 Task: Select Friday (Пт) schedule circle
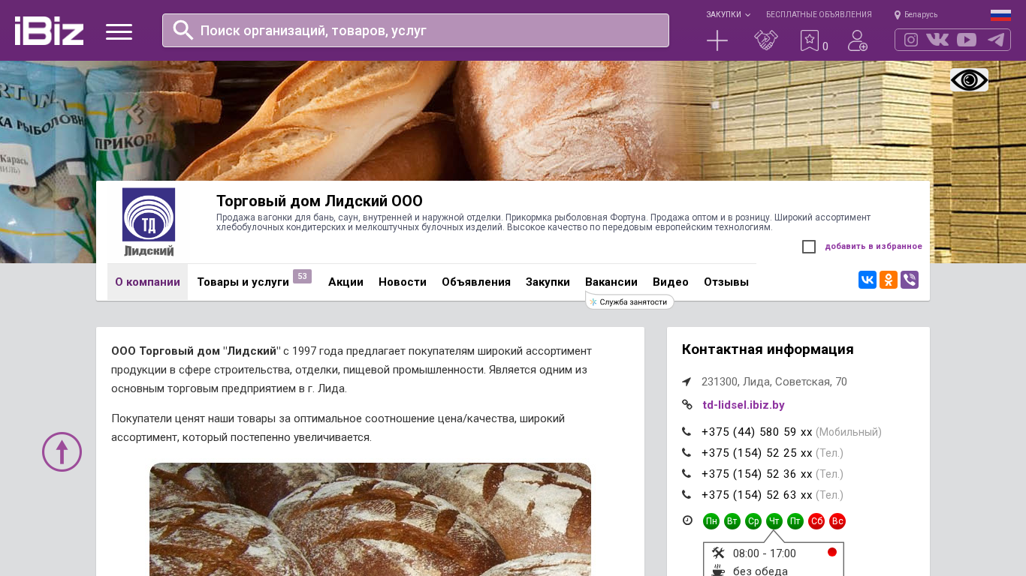795,521
